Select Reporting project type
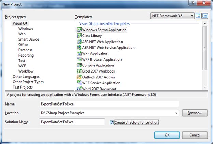Screen dimensions: 213x144 pyautogui.click(x=26, y=55)
